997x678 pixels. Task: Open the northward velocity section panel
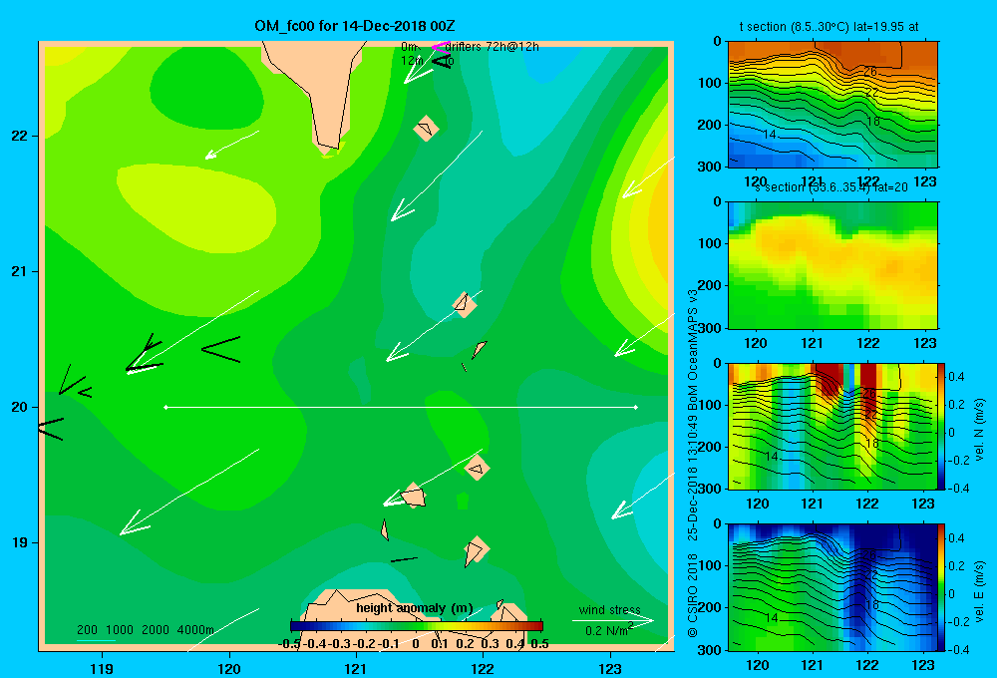pos(832,426)
